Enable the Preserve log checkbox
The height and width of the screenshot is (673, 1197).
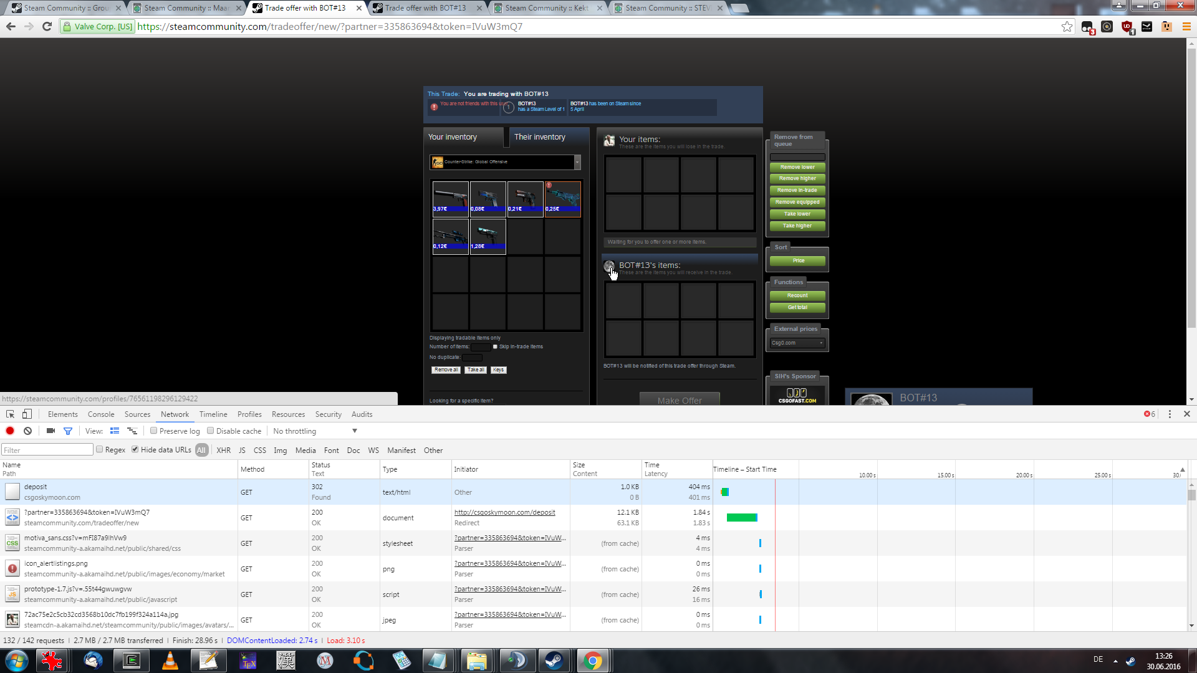pyautogui.click(x=154, y=431)
